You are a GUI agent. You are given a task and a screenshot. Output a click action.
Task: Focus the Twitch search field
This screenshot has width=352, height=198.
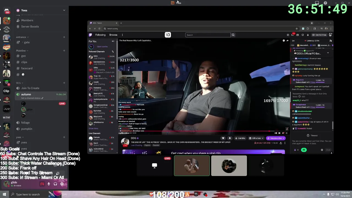click(x=208, y=35)
